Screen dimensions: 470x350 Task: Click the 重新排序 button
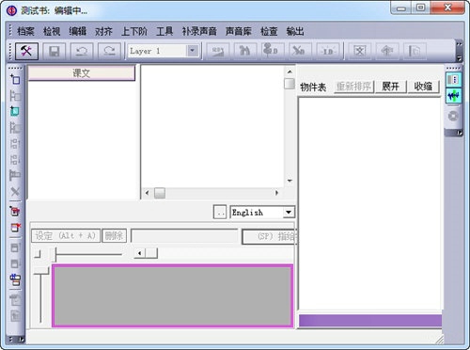tap(354, 87)
